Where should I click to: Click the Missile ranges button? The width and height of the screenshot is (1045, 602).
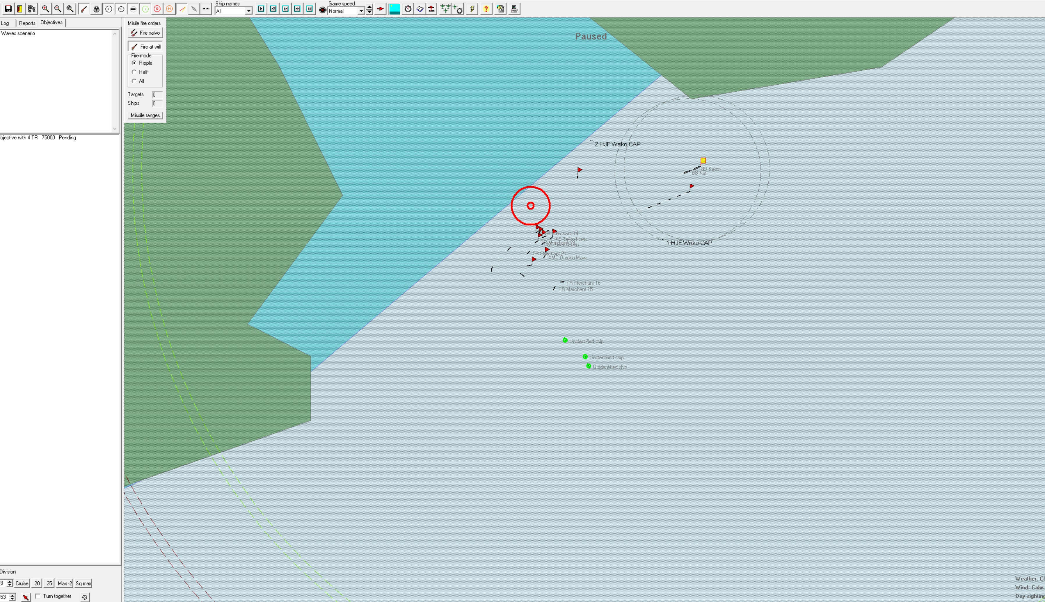145,115
